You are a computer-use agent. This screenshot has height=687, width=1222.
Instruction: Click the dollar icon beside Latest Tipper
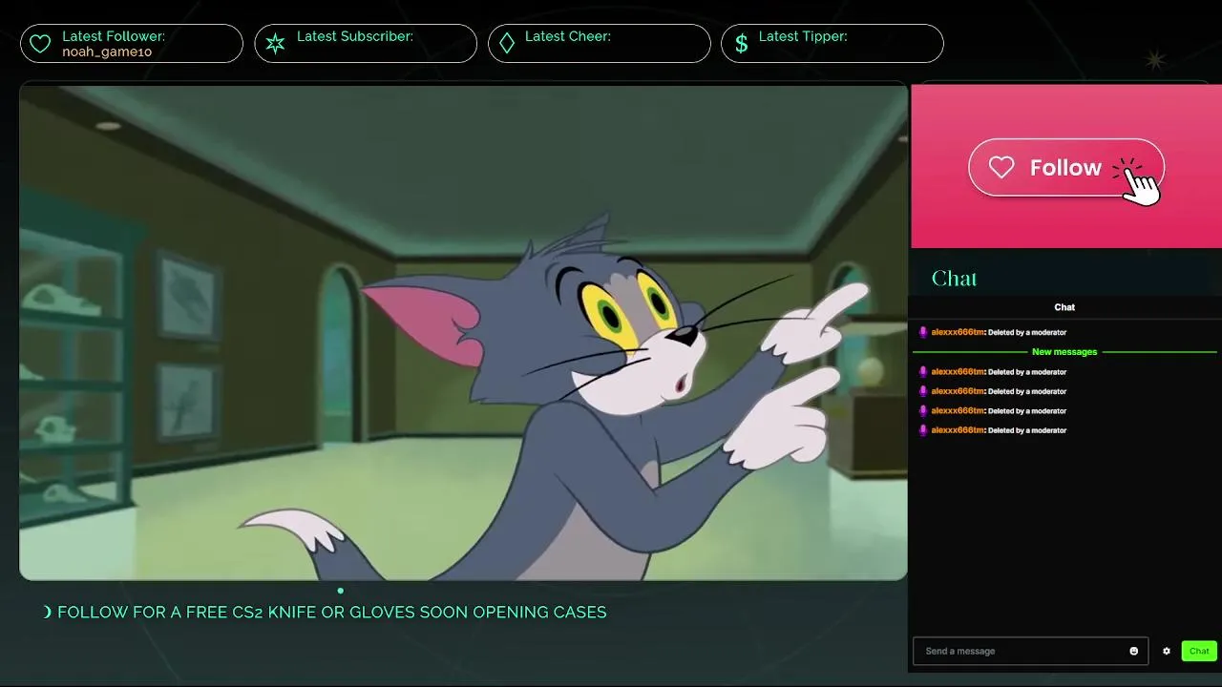[741, 44]
